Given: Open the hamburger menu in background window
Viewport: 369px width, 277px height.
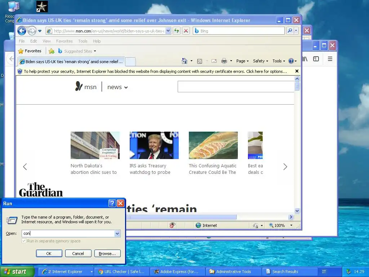Looking at the screenshot, I should click(330, 59).
